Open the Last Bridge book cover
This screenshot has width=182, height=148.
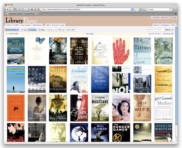tap(100, 79)
